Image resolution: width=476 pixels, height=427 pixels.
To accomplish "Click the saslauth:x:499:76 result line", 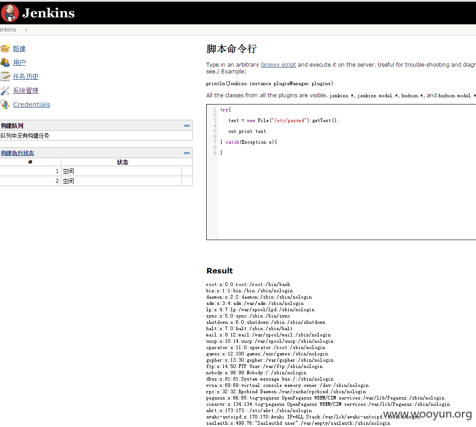I will [x=298, y=423].
